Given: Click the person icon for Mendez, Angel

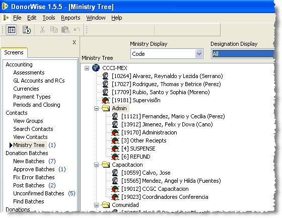Looking at the screenshot, I should [x=115, y=181].
